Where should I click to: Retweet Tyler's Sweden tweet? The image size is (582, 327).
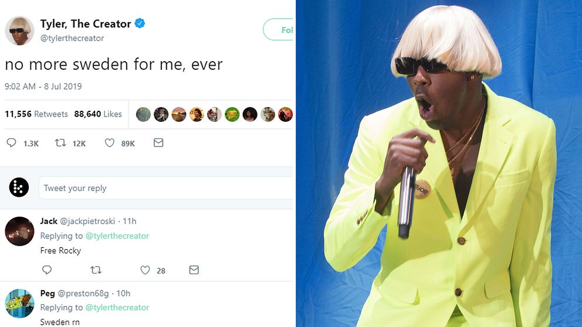(x=60, y=142)
